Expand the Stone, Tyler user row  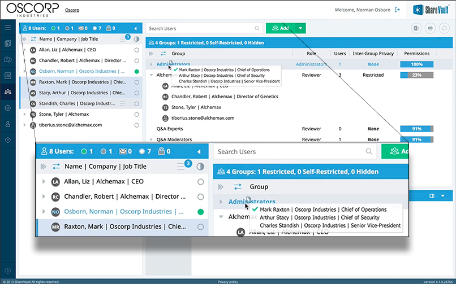pyautogui.click(x=25, y=114)
